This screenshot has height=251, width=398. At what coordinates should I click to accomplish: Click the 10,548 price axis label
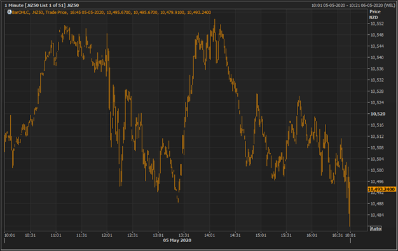coord(377,35)
